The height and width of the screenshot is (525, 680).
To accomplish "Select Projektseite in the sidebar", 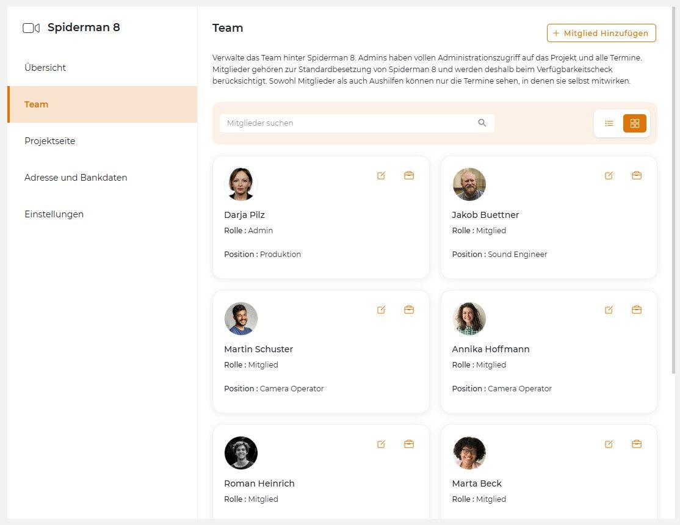I will coord(49,140).
